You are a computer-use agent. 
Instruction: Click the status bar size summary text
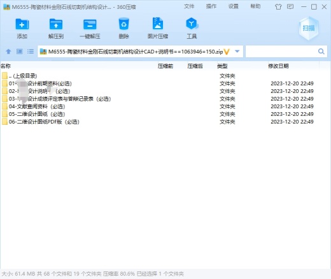[92, 274]
